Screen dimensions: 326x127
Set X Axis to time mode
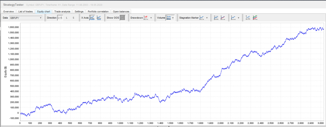(99, 18)
